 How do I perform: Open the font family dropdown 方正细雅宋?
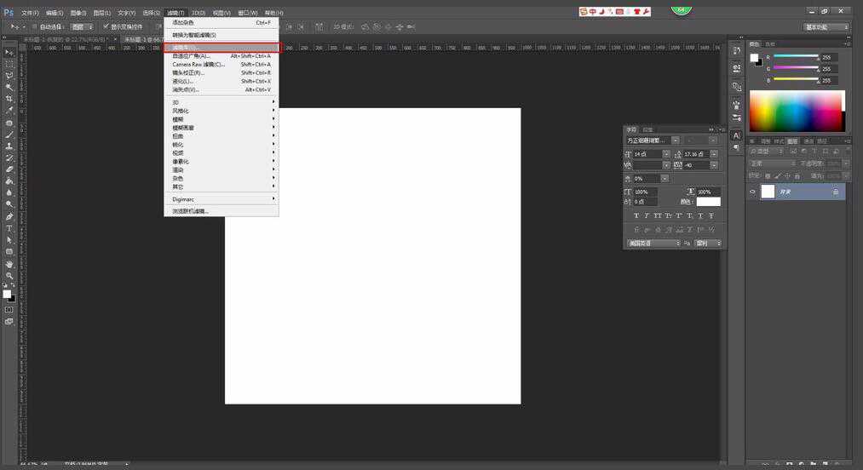click(653, 140)
